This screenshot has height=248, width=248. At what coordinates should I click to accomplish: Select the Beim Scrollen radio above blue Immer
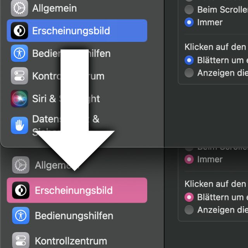pyautogui.click(x=189, y=10)
